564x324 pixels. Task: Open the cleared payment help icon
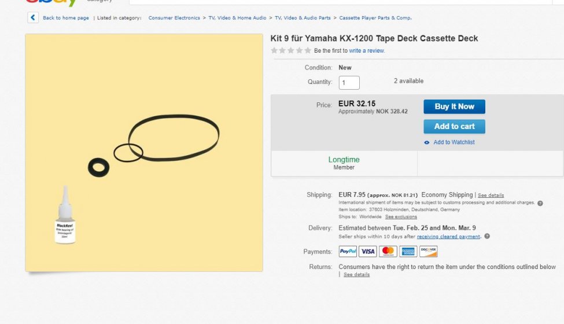click(487, 237)
